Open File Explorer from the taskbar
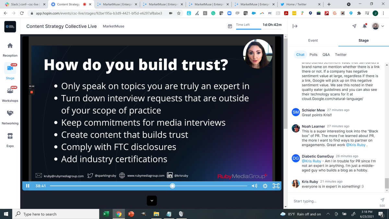Image resolution: width=389 pixels, height=219 pixels. tap(156, 214)
